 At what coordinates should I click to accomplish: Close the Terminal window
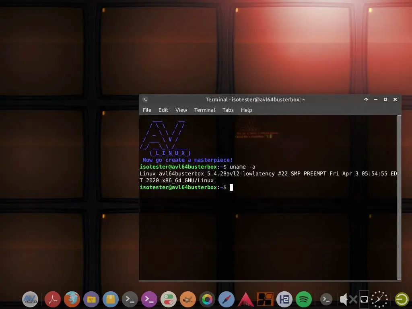[x=395, y=99]
